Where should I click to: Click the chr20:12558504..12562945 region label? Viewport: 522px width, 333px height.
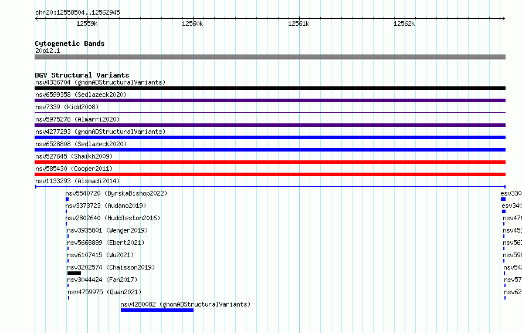(x=77, y=12)
